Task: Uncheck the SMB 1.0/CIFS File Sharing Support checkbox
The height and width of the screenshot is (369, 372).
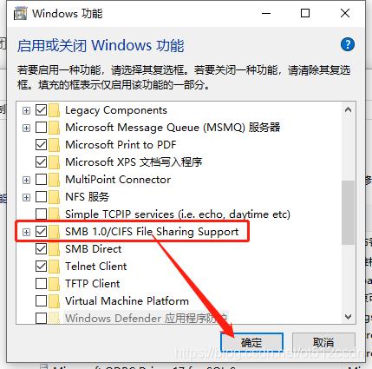Action: click(41, 232)
